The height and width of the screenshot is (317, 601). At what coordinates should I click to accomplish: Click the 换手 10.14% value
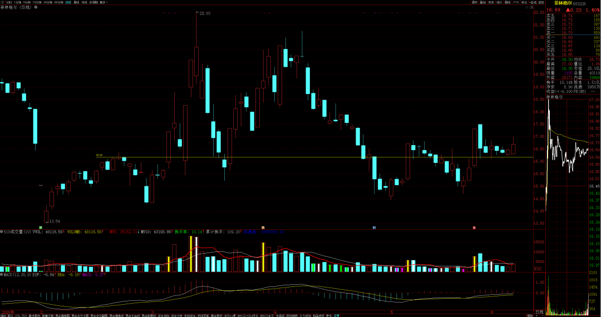[x=566, y=82]
